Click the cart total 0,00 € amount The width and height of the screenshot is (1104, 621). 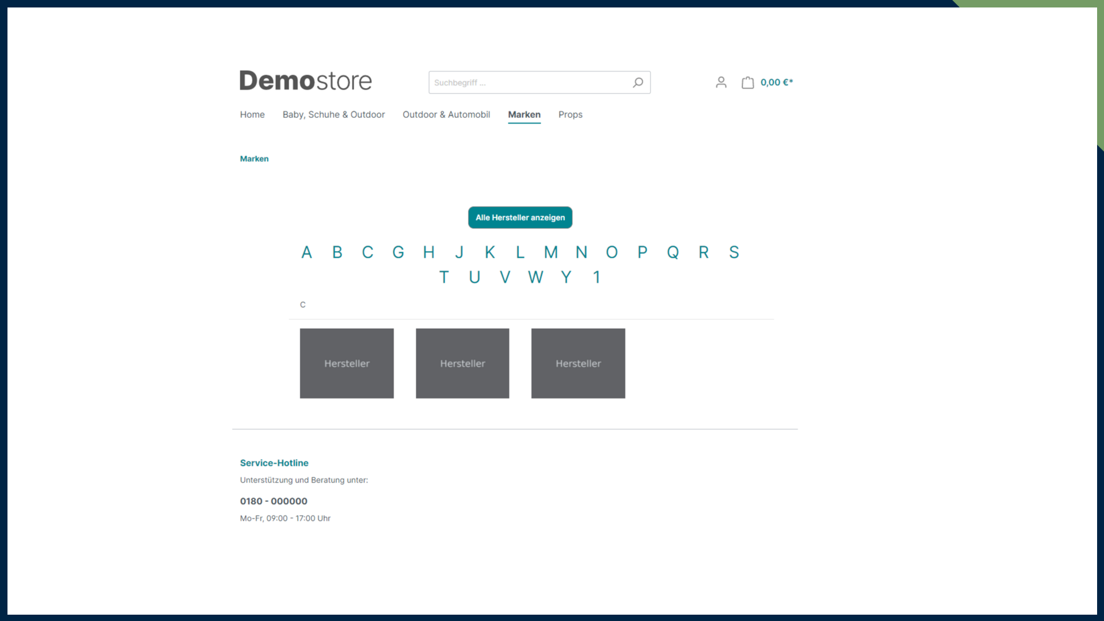pyautogui.click(x=776, y=82)
